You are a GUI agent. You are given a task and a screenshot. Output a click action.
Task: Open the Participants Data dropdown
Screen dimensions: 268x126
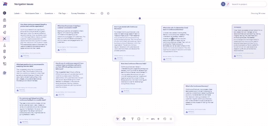tap(33, 13)
